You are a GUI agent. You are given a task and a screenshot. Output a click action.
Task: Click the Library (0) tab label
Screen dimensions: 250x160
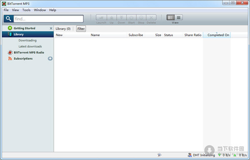tap(63, 29)
